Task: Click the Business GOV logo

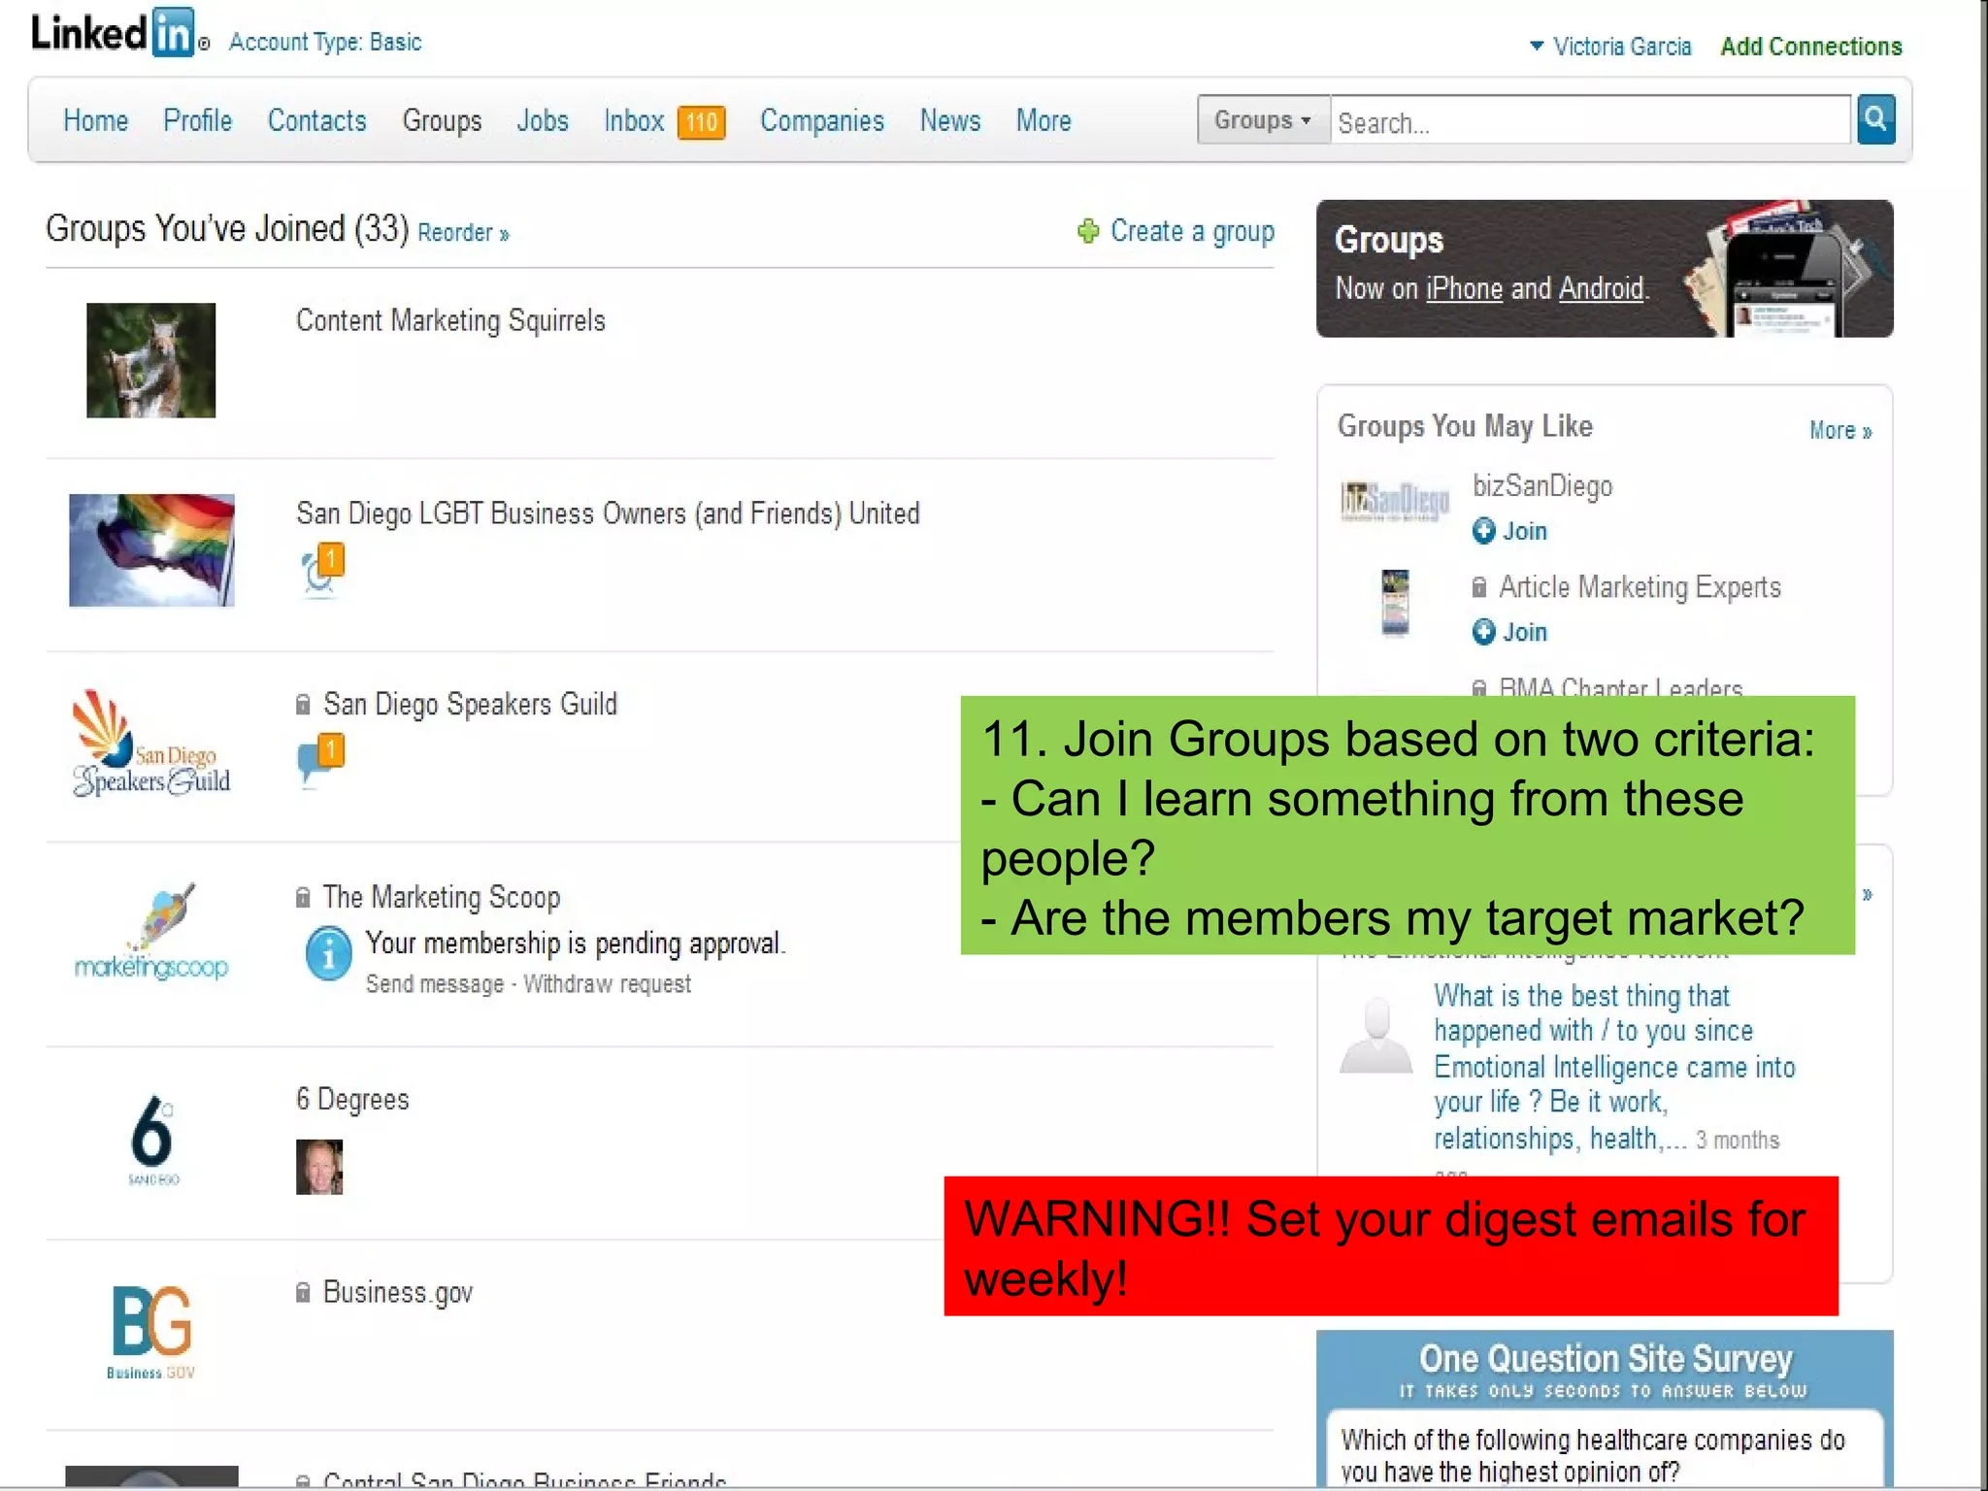Action: 151,1332
